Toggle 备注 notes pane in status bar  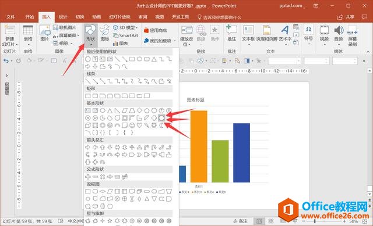(241, 221)
